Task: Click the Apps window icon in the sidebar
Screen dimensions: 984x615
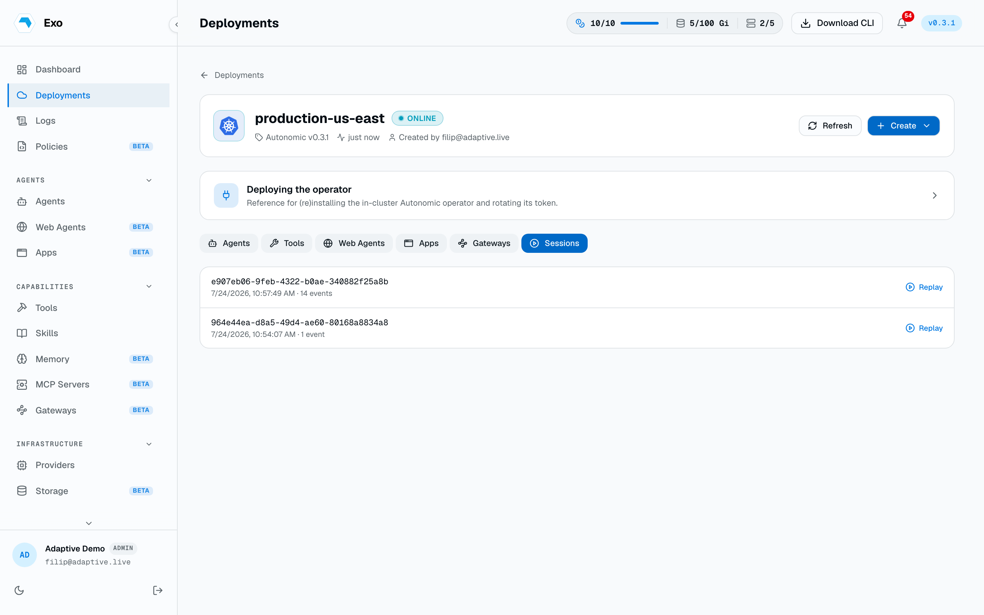Action: click(22, 252)
